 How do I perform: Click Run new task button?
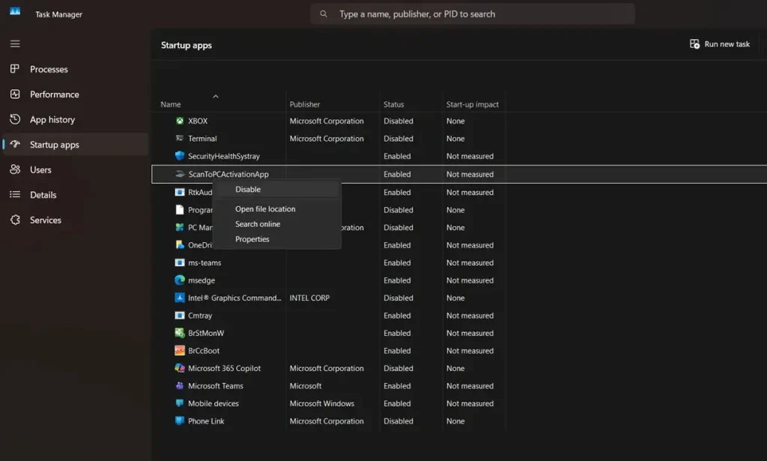click(720, 44)
